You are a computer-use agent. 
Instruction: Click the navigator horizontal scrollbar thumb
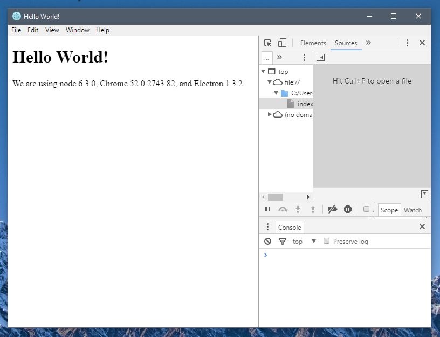point(276,197)
